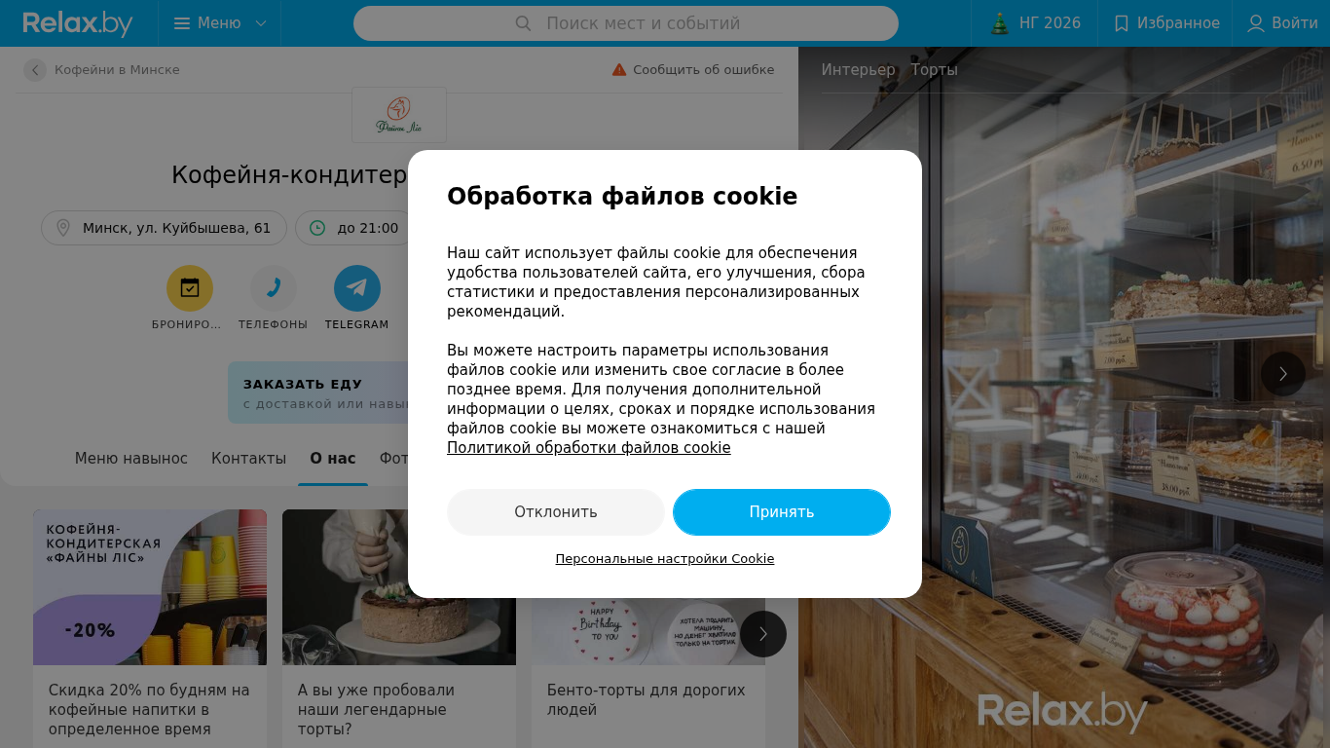This screenshot has height=748, width=1330.
Task: Open Персональные настройки Cookie link
Action: pyautogui.click(x=665, y=559)
